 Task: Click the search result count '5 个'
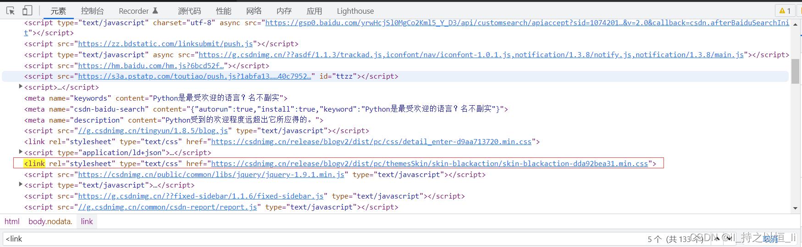click(654, 239)
